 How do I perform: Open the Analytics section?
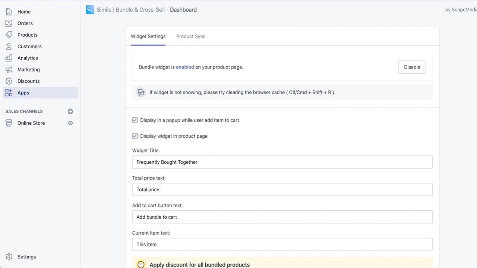(x=28, y=58)
